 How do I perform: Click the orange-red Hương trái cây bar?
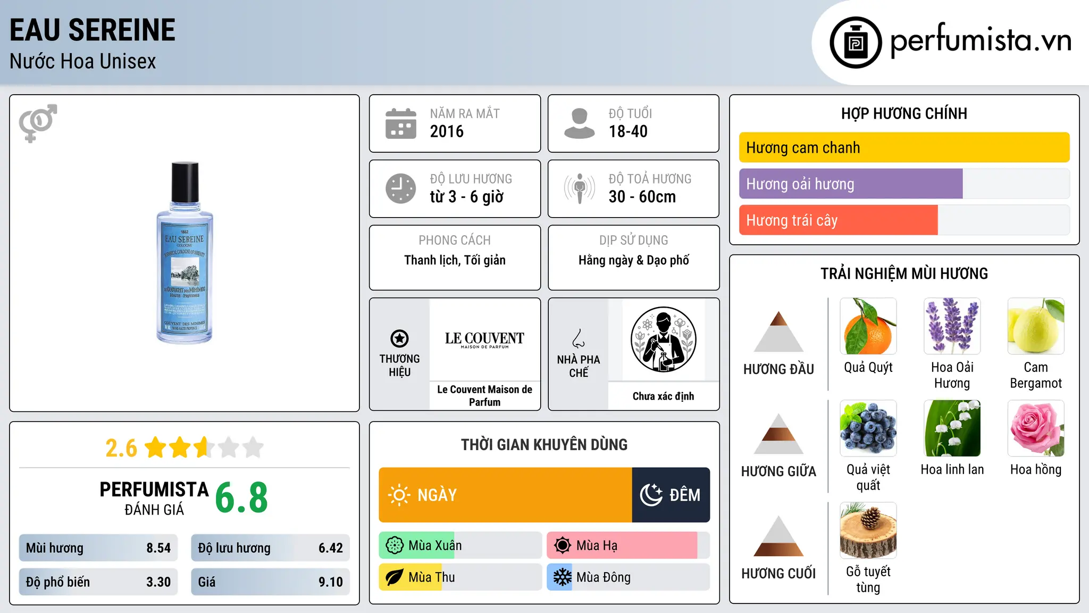pyautogui.click(x=839, y=220)
